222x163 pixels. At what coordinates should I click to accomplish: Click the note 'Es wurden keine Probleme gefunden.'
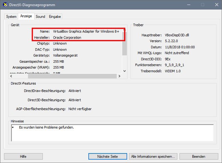point(46,128)
